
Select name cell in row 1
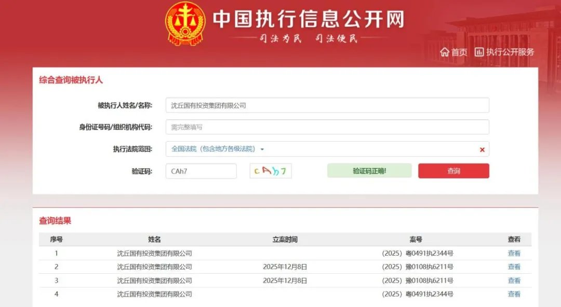tap(155, 254)
